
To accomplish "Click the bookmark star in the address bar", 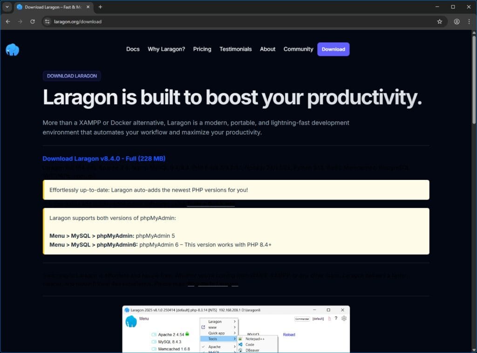I will [440, 21].
